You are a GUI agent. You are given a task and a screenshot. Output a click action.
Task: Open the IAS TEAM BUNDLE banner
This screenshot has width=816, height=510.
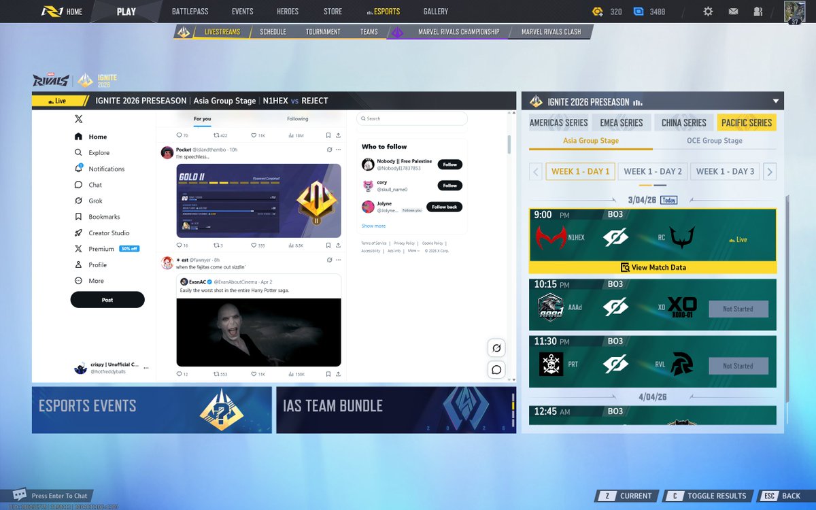point(396,410)
